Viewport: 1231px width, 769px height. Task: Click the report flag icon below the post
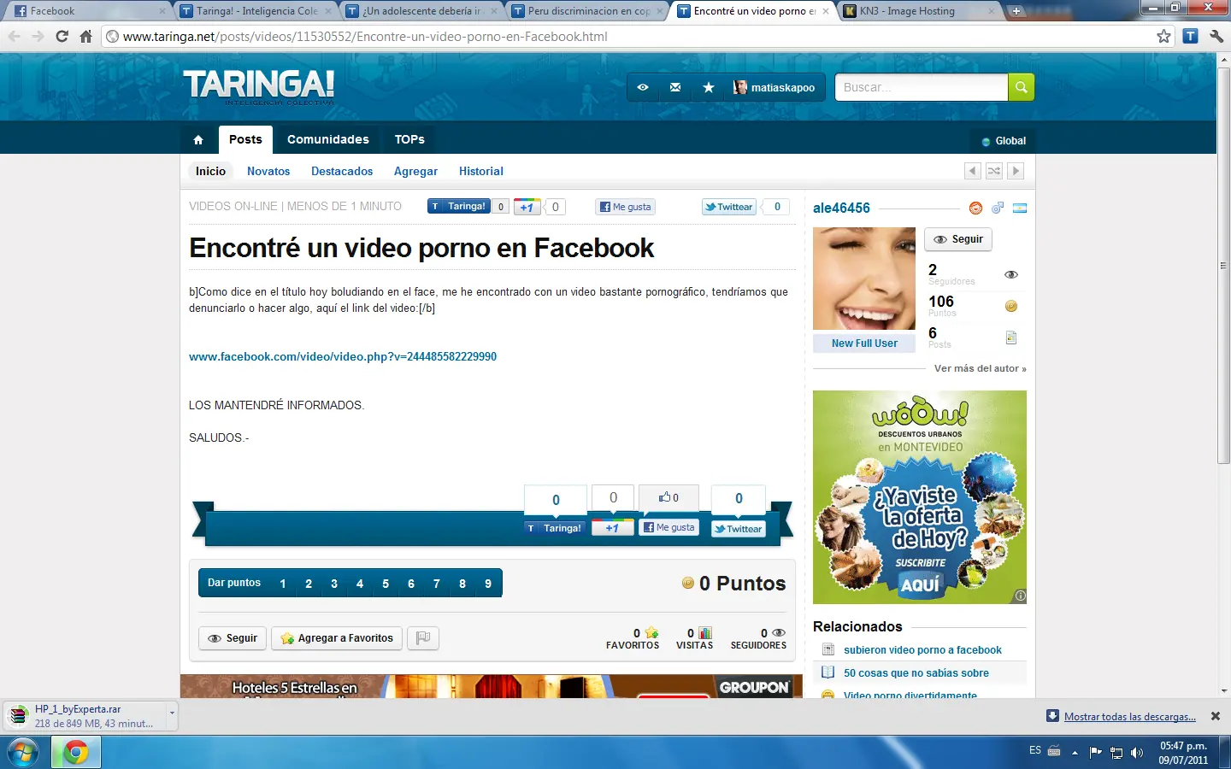423,638
